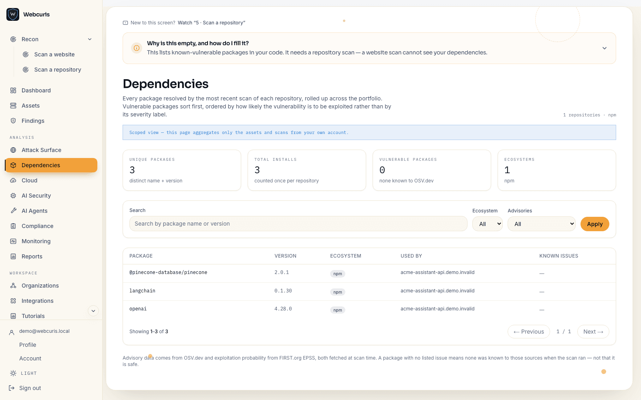
Task: Open the Dashboard menu item
Action: point(51,90)
